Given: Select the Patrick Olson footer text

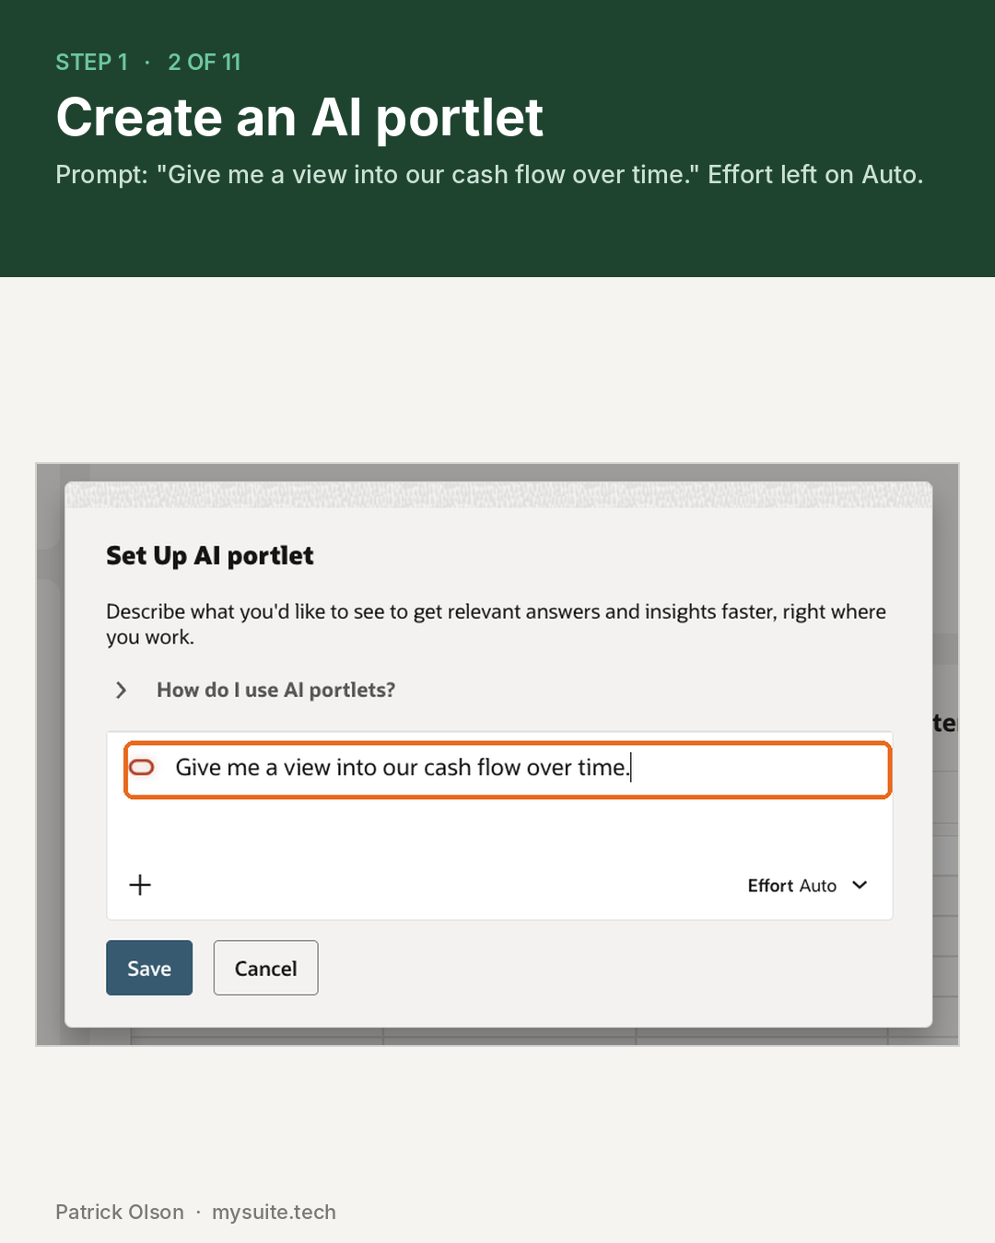Looking at the screenshot, I should pyautogui.click(x=120, y=1212).
